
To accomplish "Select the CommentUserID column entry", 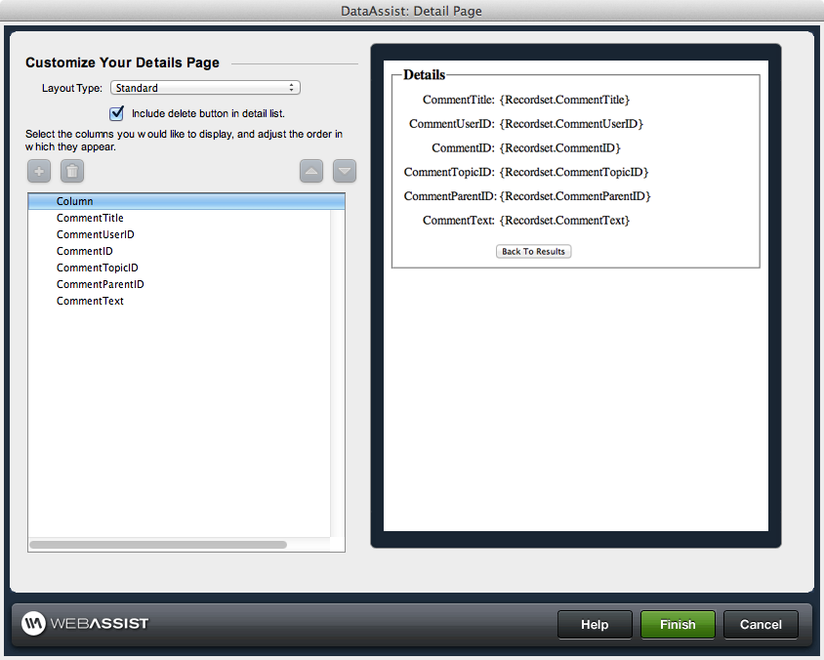I will point(95,234).
